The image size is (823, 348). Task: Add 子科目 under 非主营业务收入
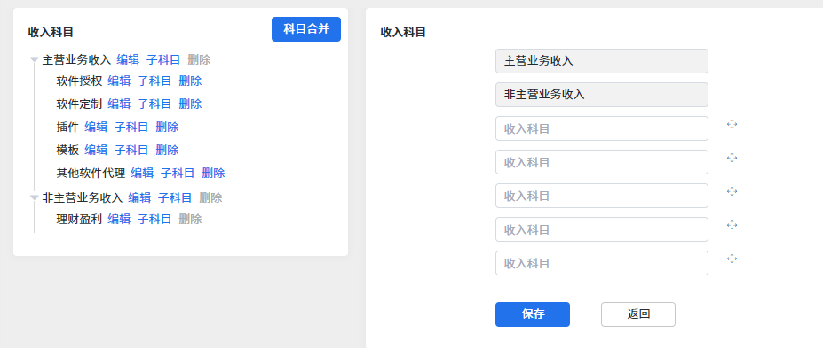[x=175, y=197]
